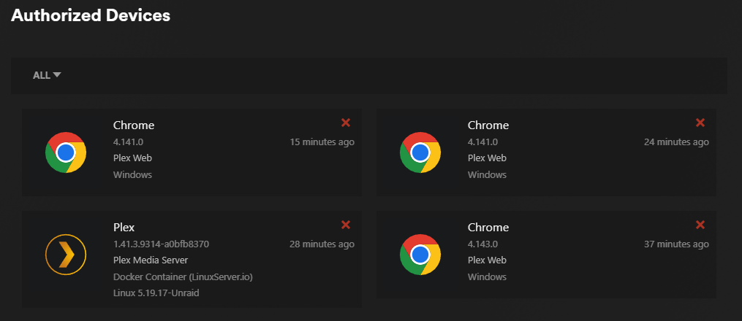Click the Chrome icon on the 15-minutes-ago device
Viewport: 742px width, 321px height.
(x=66, y=152)
